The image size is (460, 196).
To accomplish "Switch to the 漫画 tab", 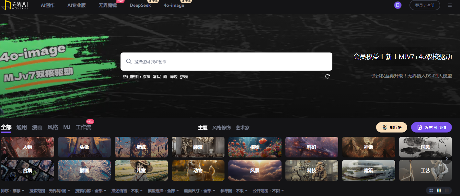I will [x=37, y=127].
